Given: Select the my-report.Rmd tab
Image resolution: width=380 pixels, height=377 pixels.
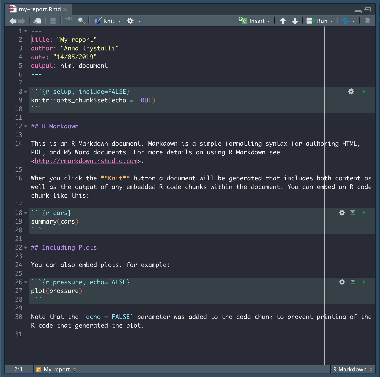Looking at the screenshot, I should pyautogui.click(x=39, y=9).
